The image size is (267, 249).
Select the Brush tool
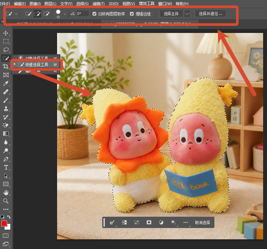[x=6, y=100]
